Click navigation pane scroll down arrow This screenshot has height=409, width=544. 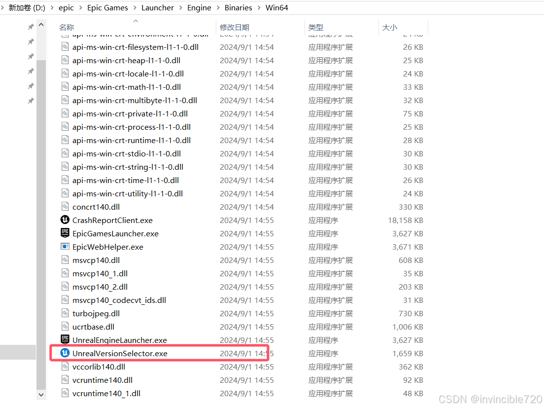[41, 395]
